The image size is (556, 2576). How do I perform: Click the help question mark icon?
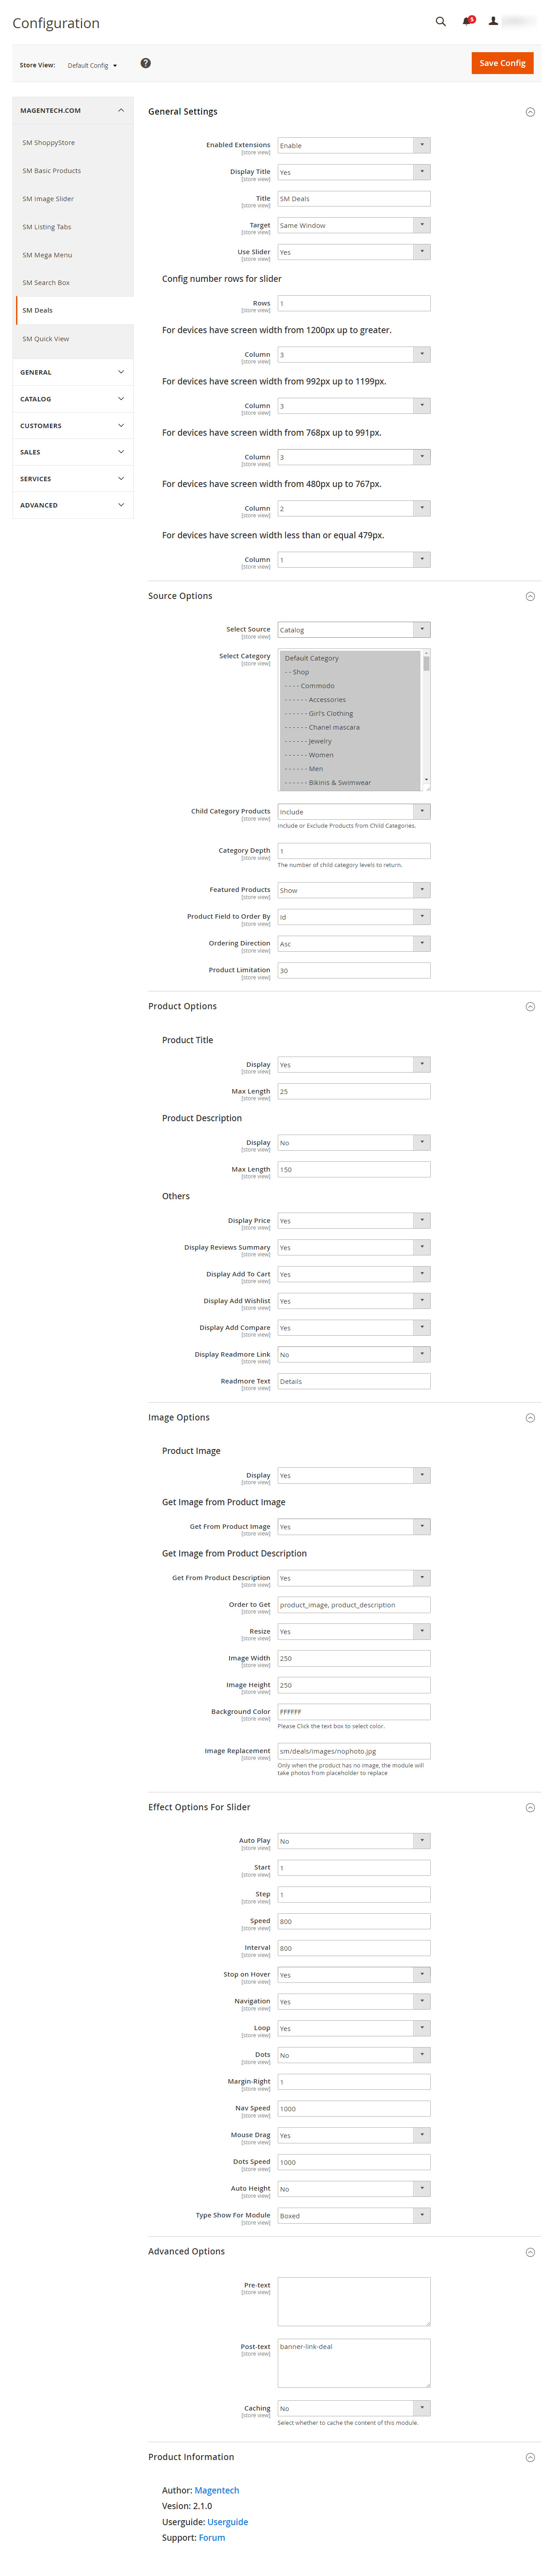tap(146, 63)
